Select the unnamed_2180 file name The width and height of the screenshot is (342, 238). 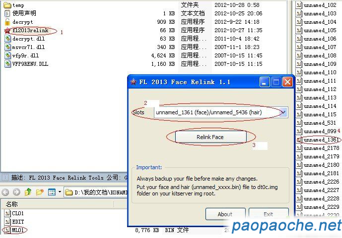(x=322, y=165)
